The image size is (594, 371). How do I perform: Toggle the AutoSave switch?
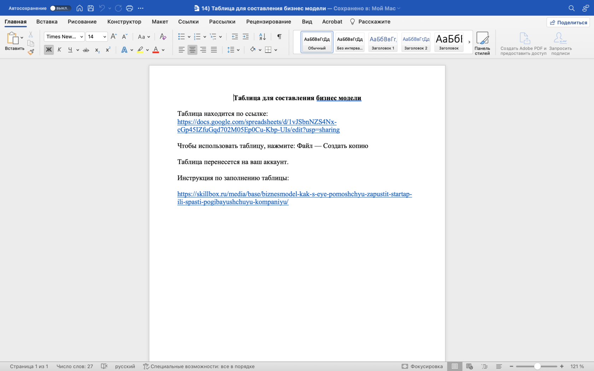[60, 8]
